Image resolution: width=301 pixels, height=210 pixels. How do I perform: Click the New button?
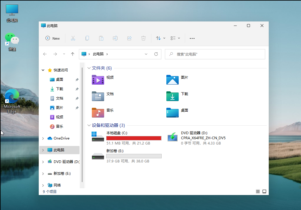pos(53,38)
